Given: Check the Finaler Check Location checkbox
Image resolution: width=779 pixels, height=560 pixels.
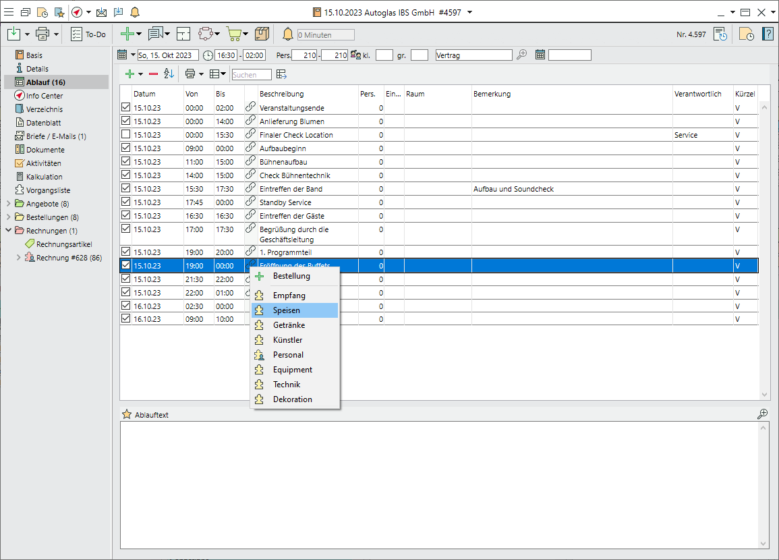Looking at the screenshot, I should [x=125, y=134].
